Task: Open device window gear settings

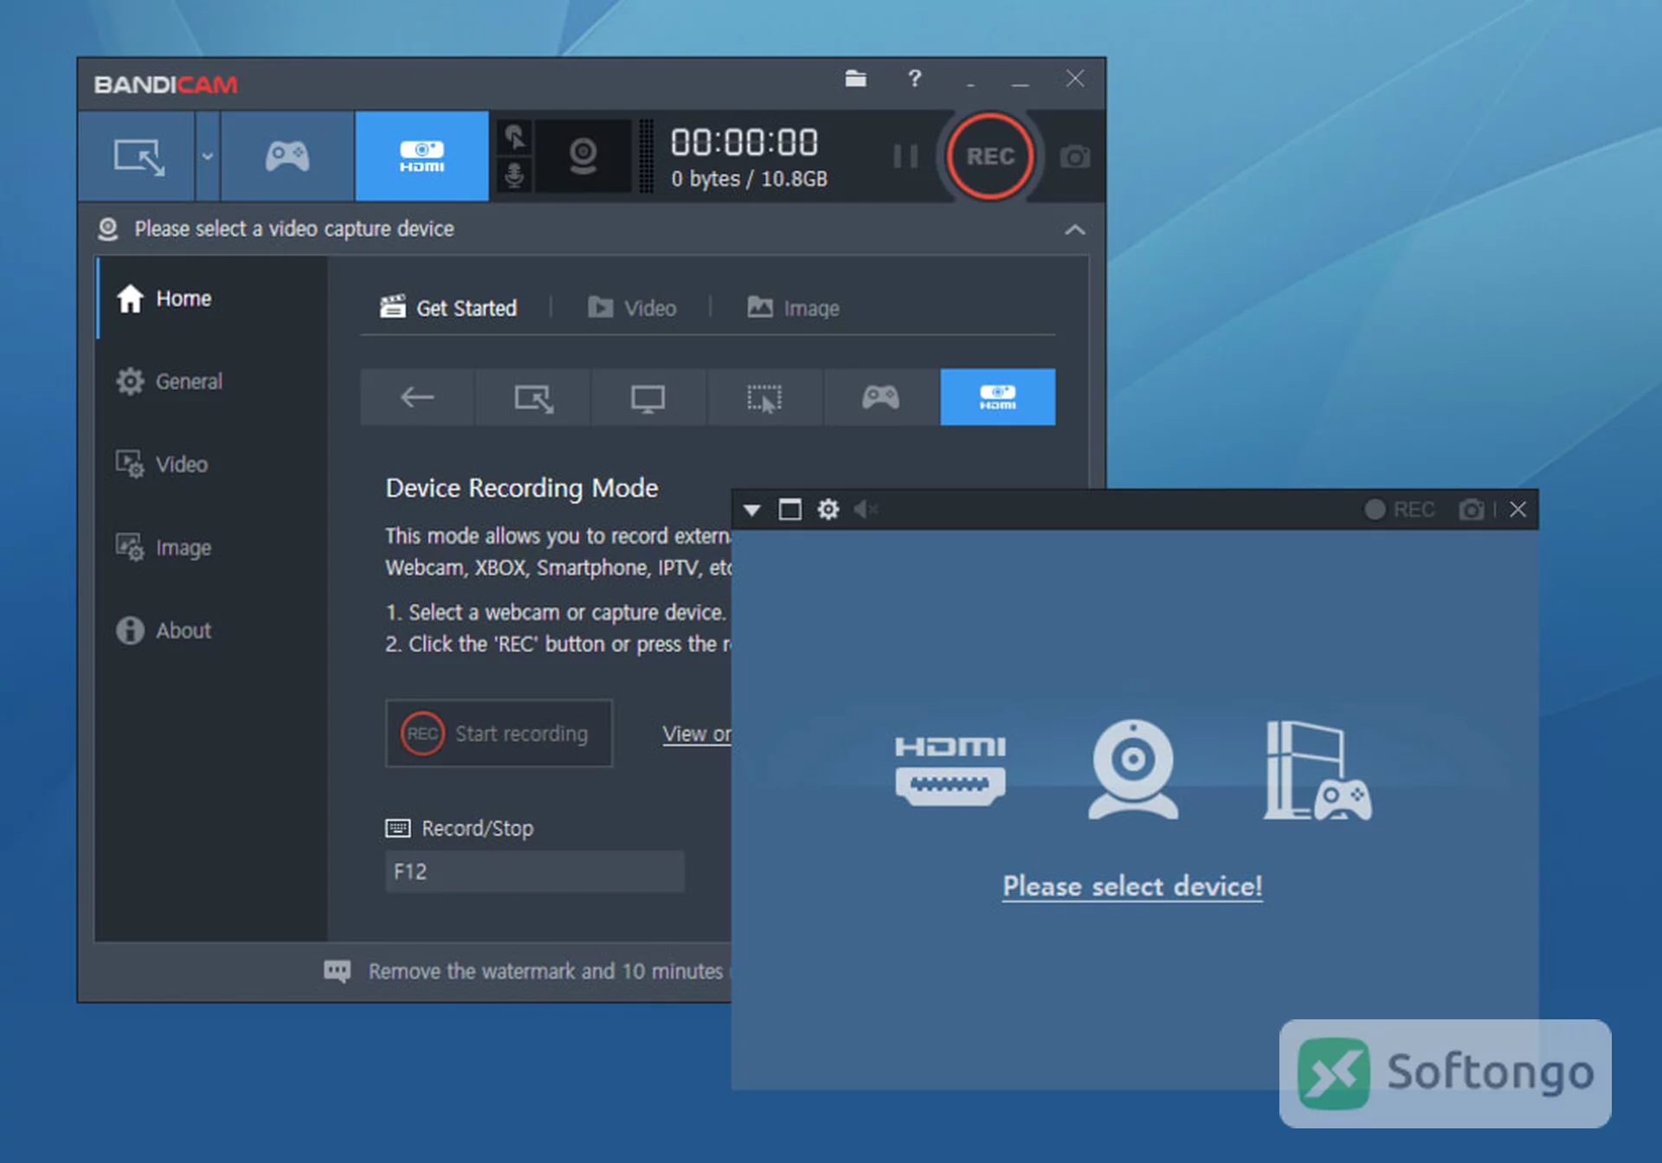Action: [828, 510]
